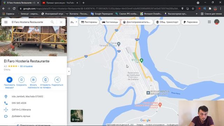
Task: Filter map by Достопримечательности
Action: coord(137,22)
